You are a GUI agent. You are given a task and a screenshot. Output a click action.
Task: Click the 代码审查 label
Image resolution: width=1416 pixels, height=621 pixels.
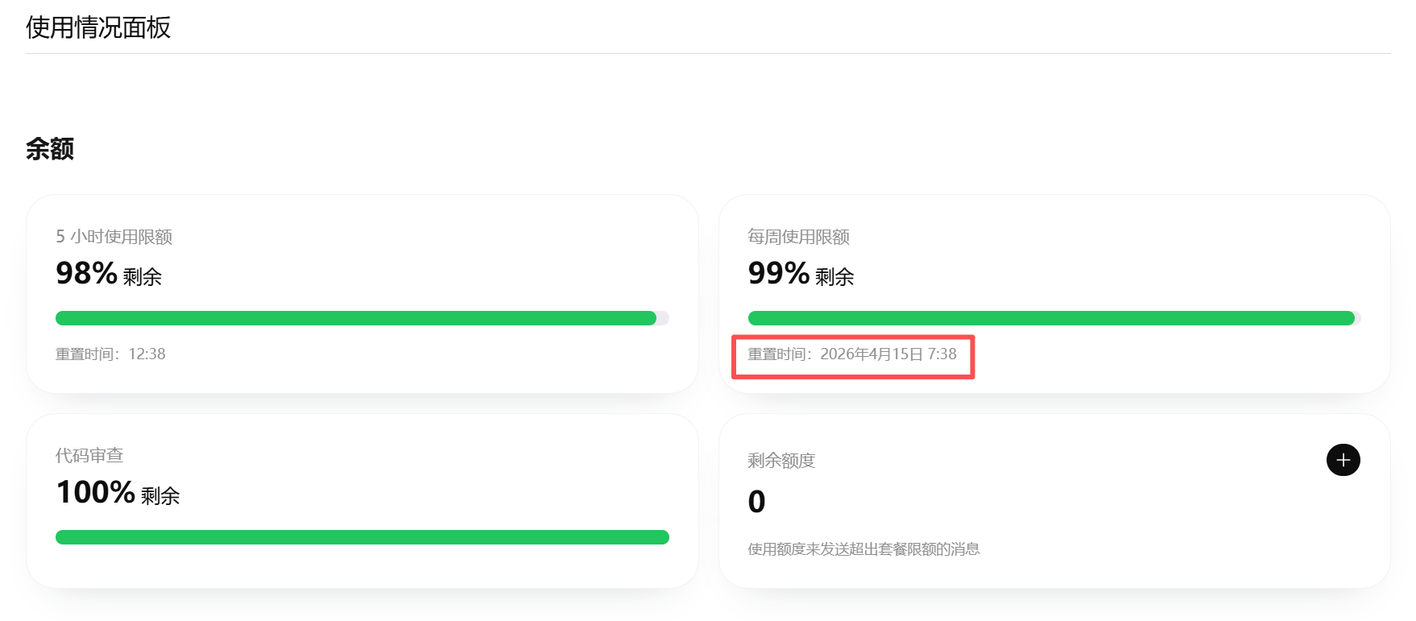pos(89,456)
